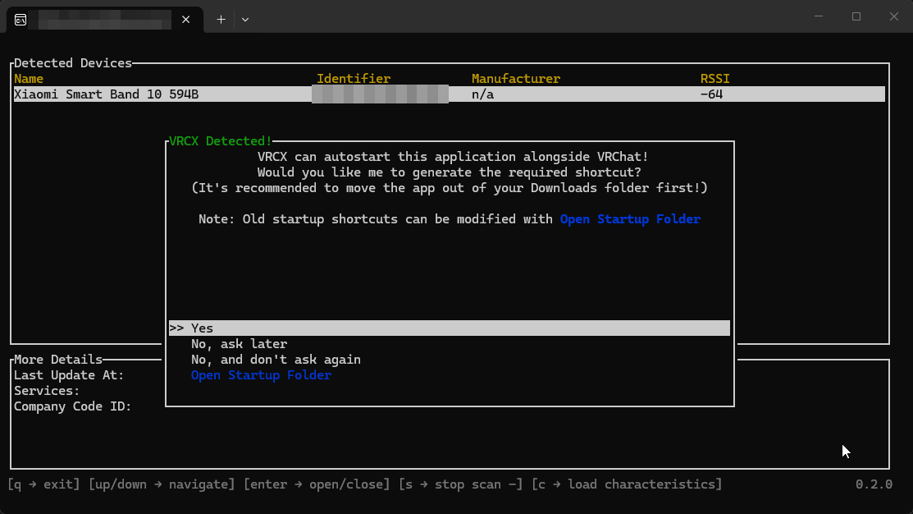This screenshot has width=913, height=514.
Task: Minimize the terminal window
Action: (x=819, y=17)
